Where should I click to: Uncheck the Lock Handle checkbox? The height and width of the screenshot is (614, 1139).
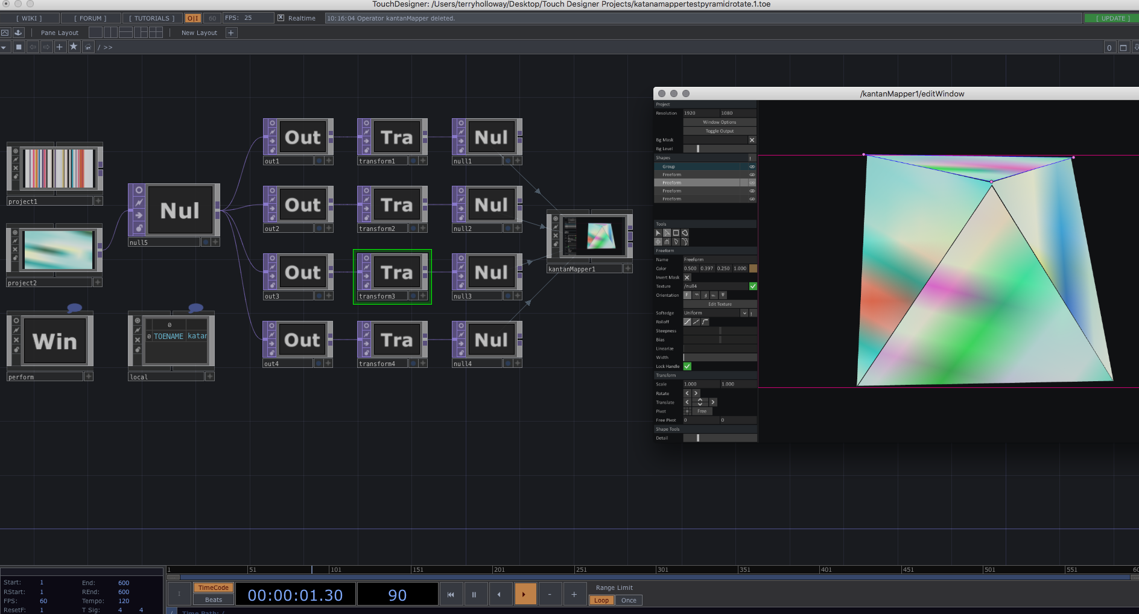(x=687, y=366)
